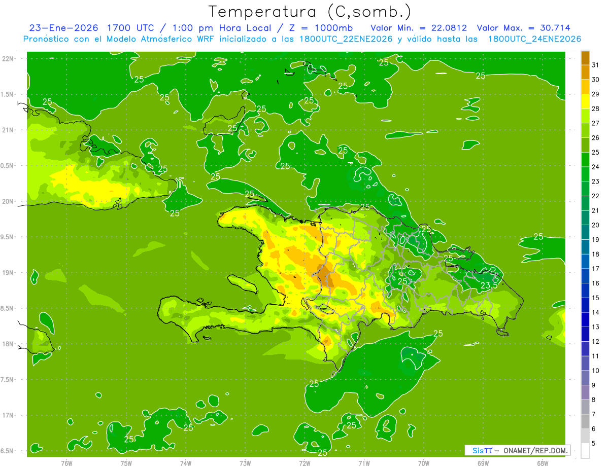Click the '75W' longitude axis label

point(126,463)
